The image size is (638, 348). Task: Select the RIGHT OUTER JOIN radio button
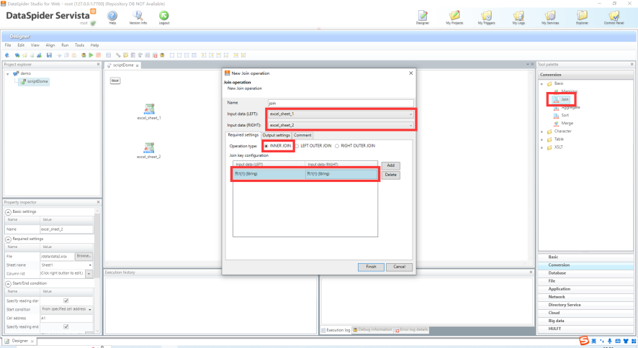(x=337, y=146)
